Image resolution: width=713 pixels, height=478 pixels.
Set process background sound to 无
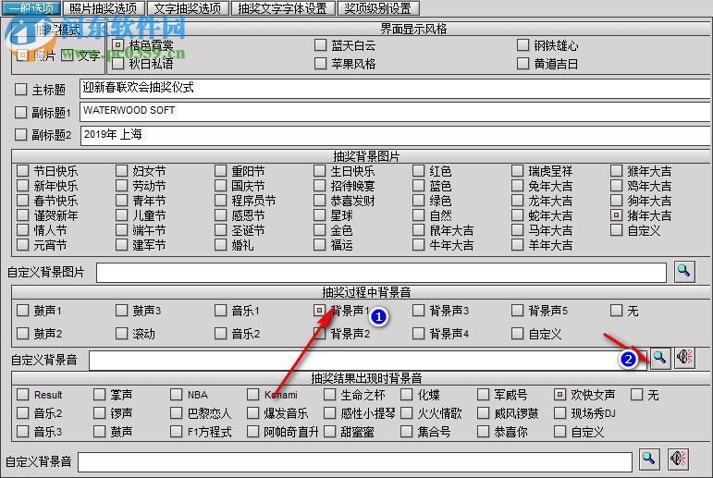[x=616, y=311]
